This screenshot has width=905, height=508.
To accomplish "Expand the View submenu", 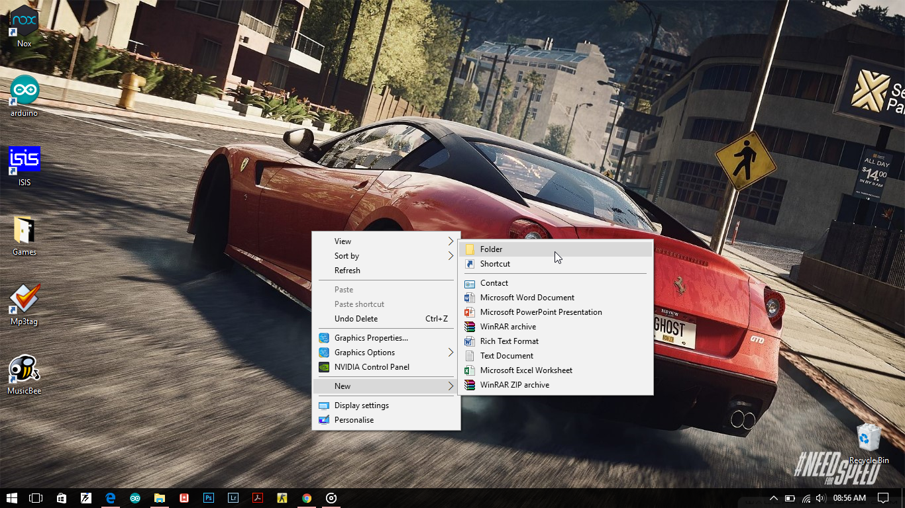I will coord(386,241).
